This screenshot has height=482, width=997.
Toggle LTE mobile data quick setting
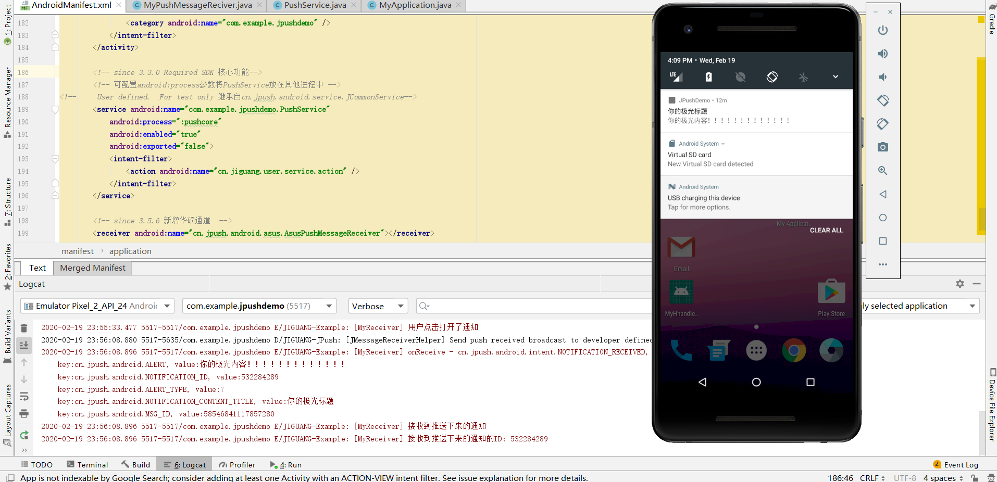coord(676,77)
